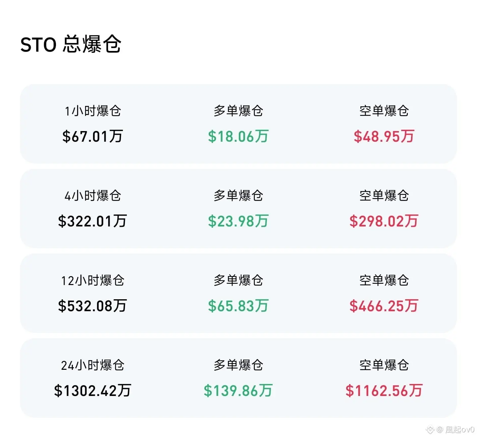Click the watermark logo icon beside 風起ov0
The image size is (477, 438).
(430, 430)
